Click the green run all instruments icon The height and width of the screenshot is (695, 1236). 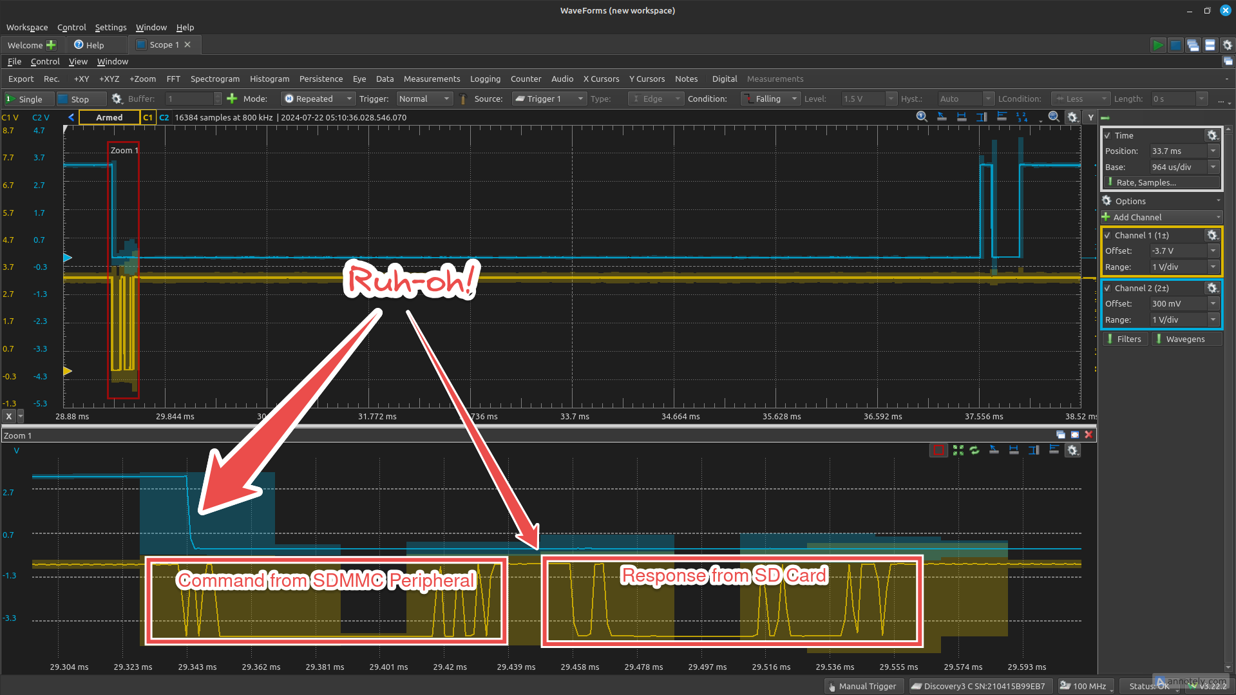tap(1157, 45)
